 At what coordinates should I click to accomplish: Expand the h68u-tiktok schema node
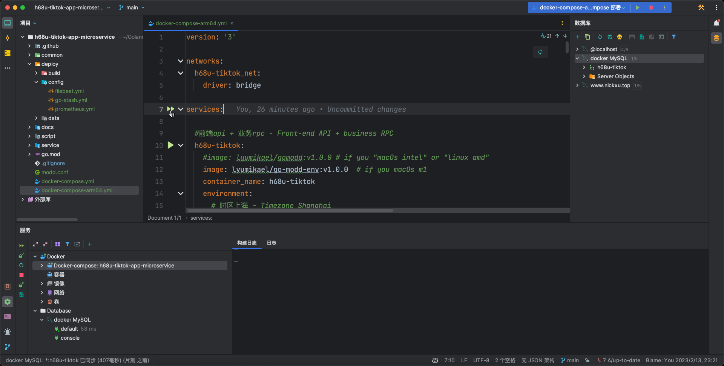(x=584, y=67)
